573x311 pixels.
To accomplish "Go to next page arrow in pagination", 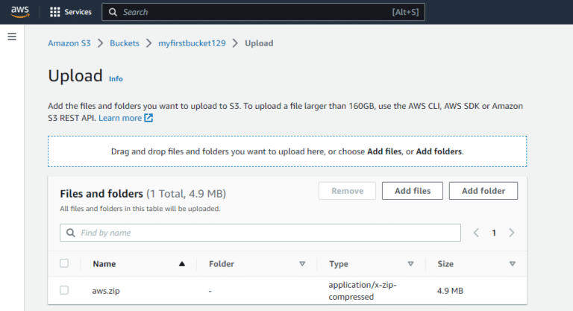I will point(511,233).
